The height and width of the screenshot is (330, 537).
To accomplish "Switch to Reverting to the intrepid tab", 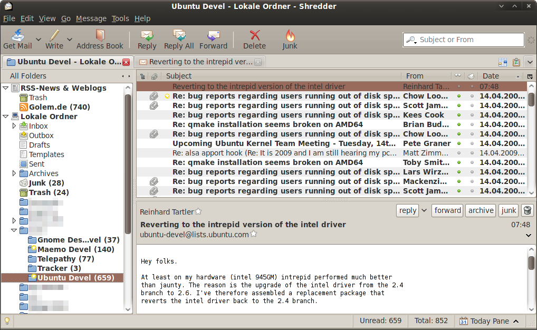I will 200,62.
